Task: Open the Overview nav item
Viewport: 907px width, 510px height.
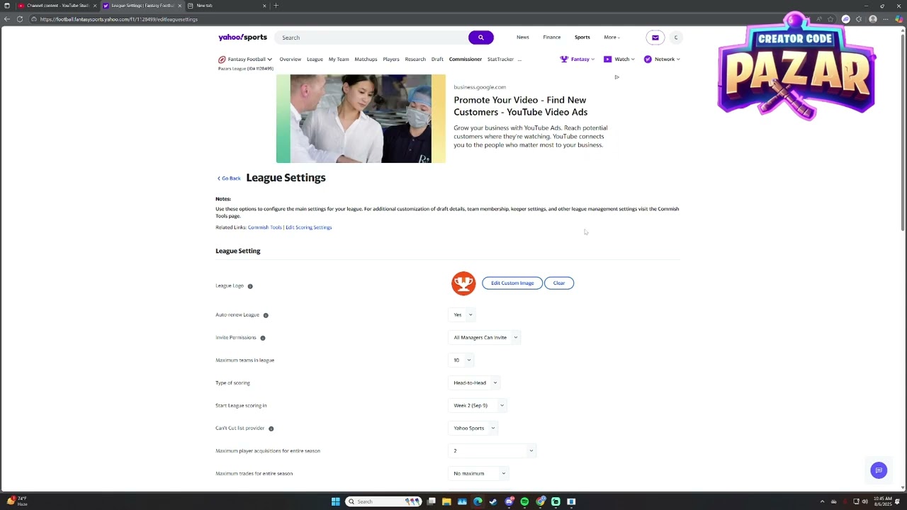Action: point(290,59)
